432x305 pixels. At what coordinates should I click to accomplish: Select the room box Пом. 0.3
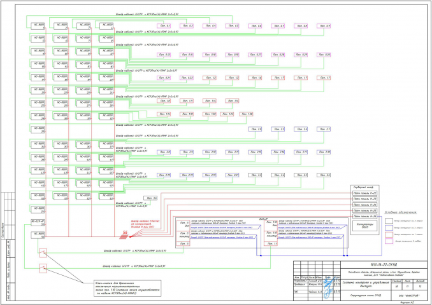(187, 26)
